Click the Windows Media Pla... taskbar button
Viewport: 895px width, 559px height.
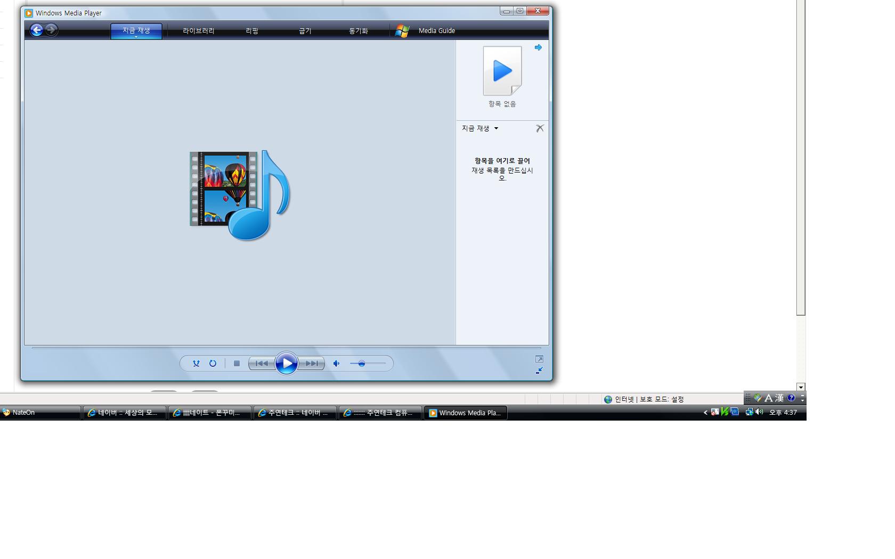pos(466,413)
